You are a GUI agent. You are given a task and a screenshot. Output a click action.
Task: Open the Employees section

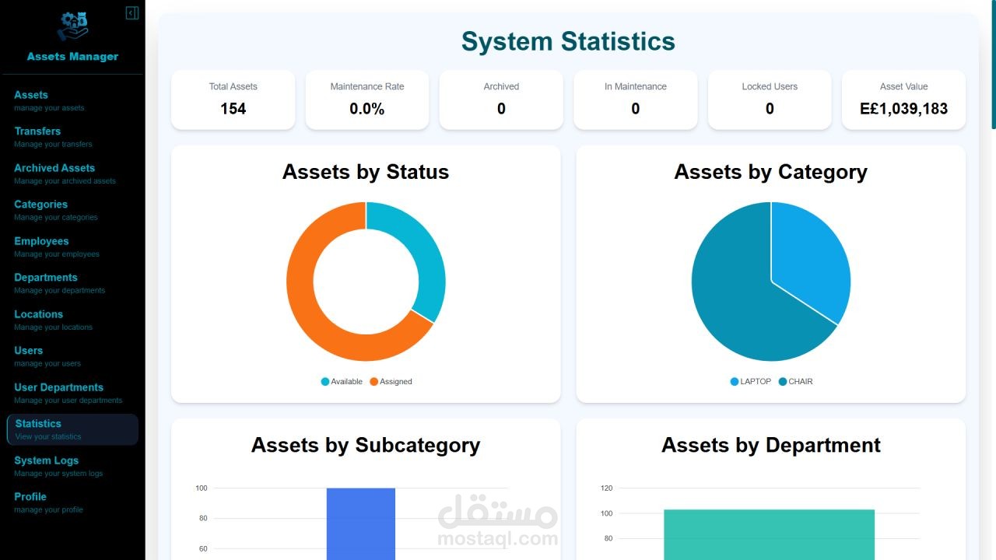(x=72, y=247)
